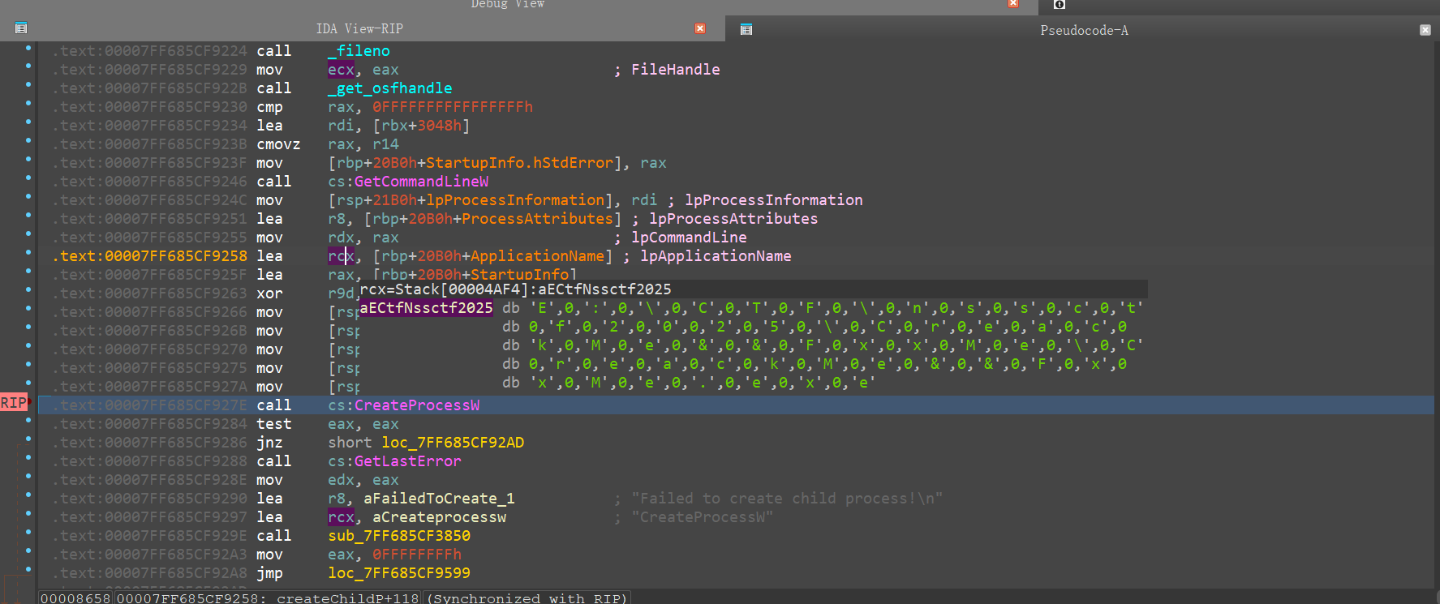Viewport: 1440px width, 604px height.
Task: Close the Debug View panel
Action: coord(1012,4)
